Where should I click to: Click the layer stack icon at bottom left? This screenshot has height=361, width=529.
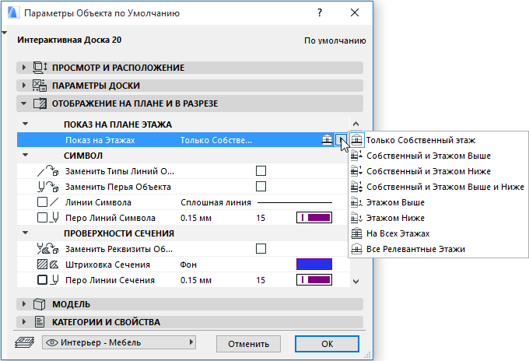24,343
